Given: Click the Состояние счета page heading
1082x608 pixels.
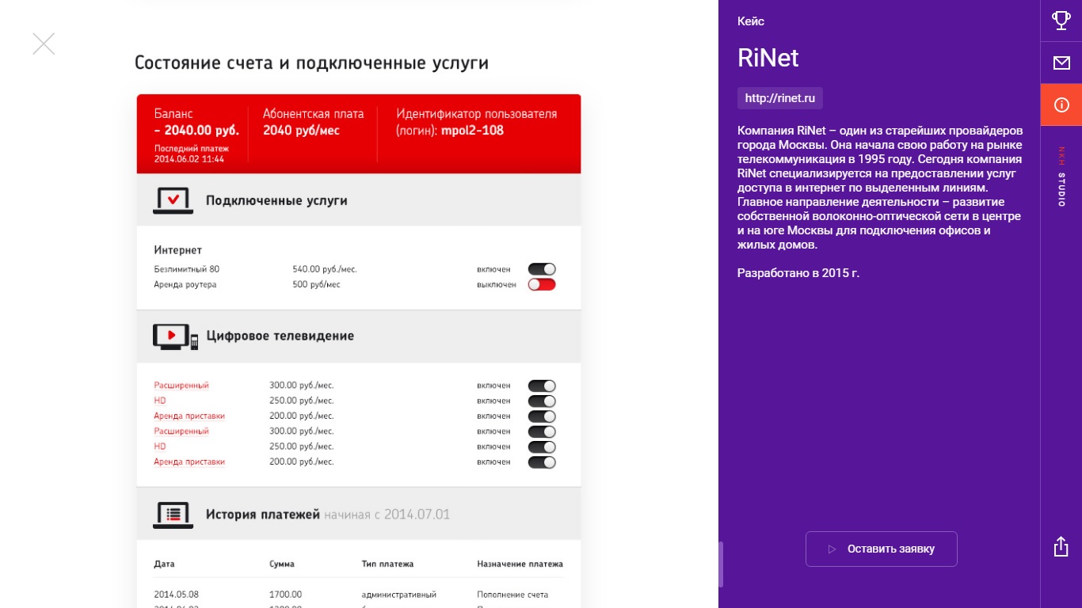Looking at the screenshot, I should point(311,63).
